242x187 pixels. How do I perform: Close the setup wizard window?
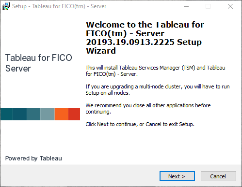pyautogui.click(x=230, y=6)
